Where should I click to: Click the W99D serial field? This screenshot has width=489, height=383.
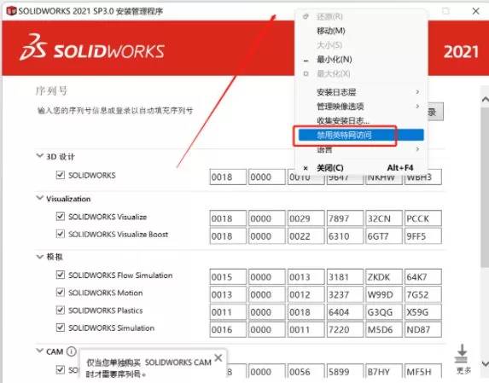384,294
